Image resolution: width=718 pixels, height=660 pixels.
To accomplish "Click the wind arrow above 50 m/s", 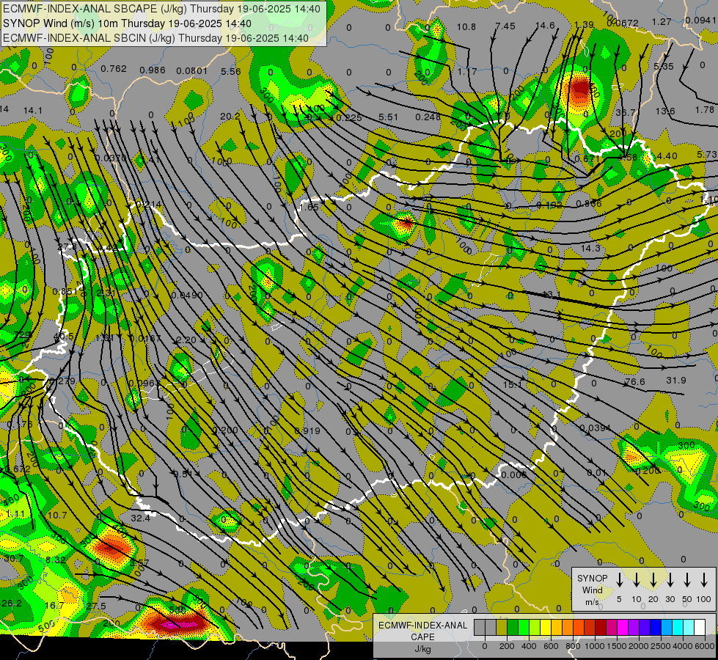I will [687, 580].
